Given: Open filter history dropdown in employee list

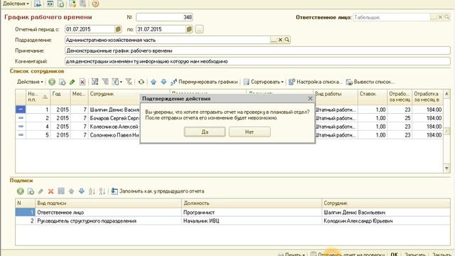Looking at the screenshot, I should (x=117, y=82).
